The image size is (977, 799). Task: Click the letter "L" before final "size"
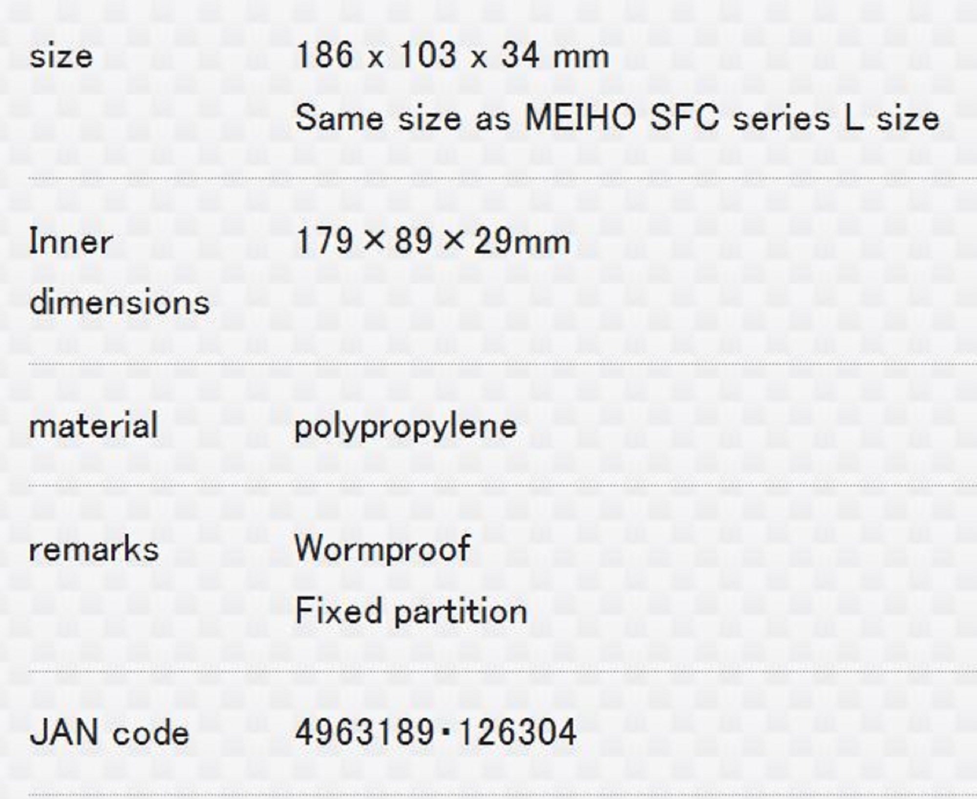853,118
